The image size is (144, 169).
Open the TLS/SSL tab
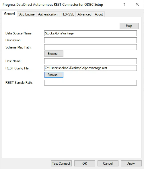point(67,14)
